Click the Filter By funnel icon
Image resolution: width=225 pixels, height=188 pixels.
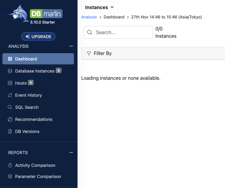(89, 53)
